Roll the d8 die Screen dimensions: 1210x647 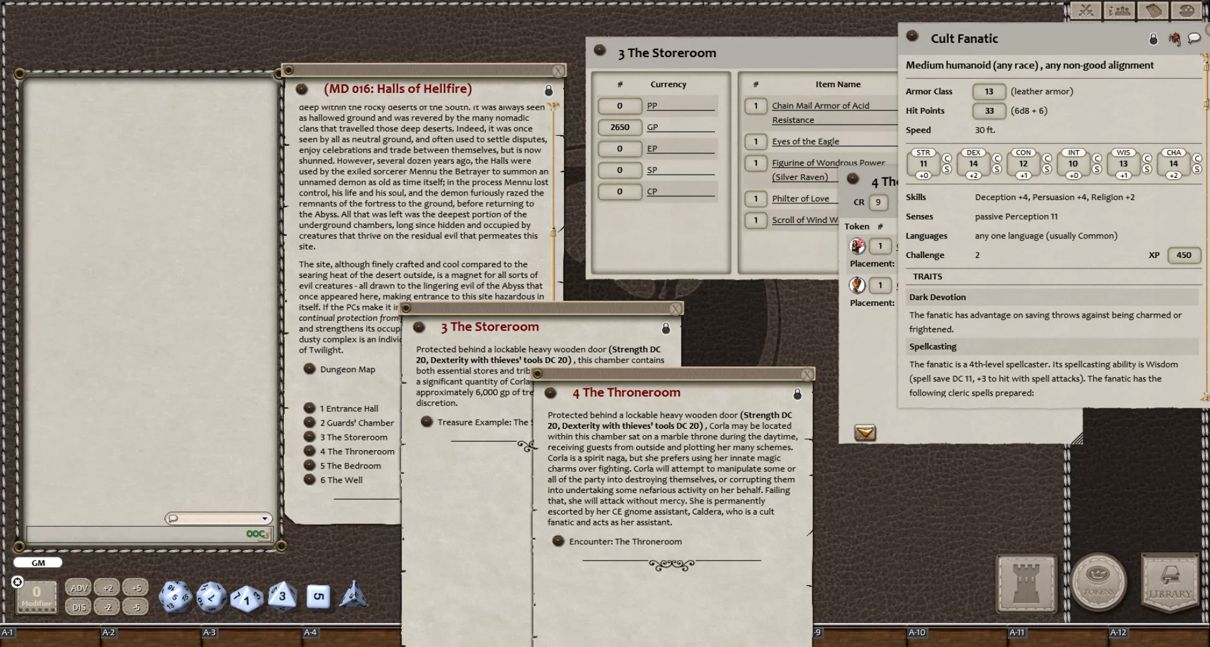282,596
